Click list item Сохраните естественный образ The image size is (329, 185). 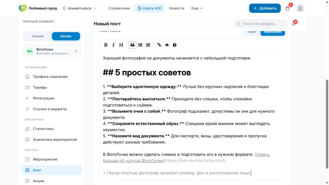[x=186, y=127]
